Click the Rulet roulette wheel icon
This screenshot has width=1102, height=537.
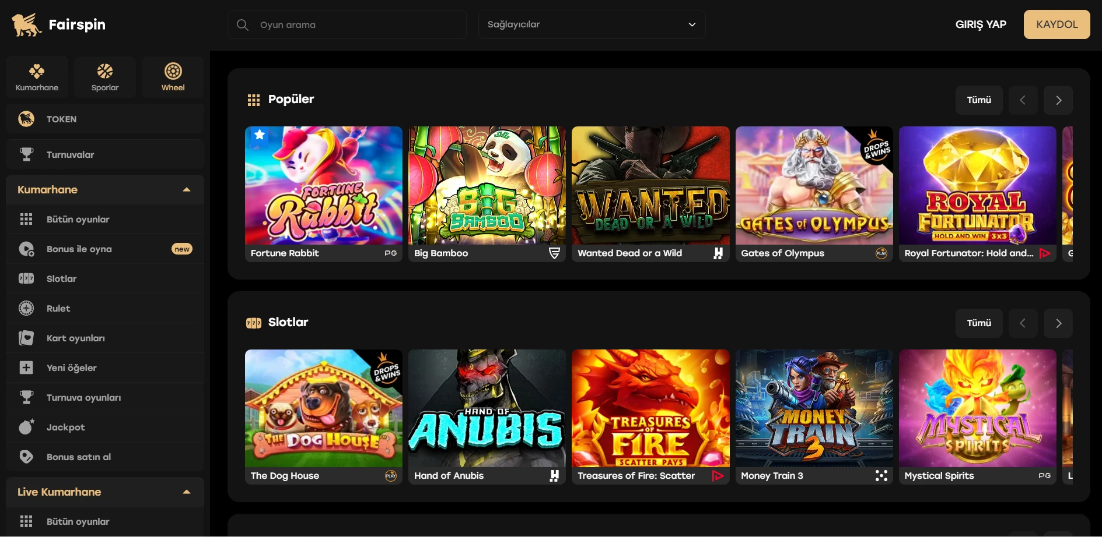coord(26,308)
